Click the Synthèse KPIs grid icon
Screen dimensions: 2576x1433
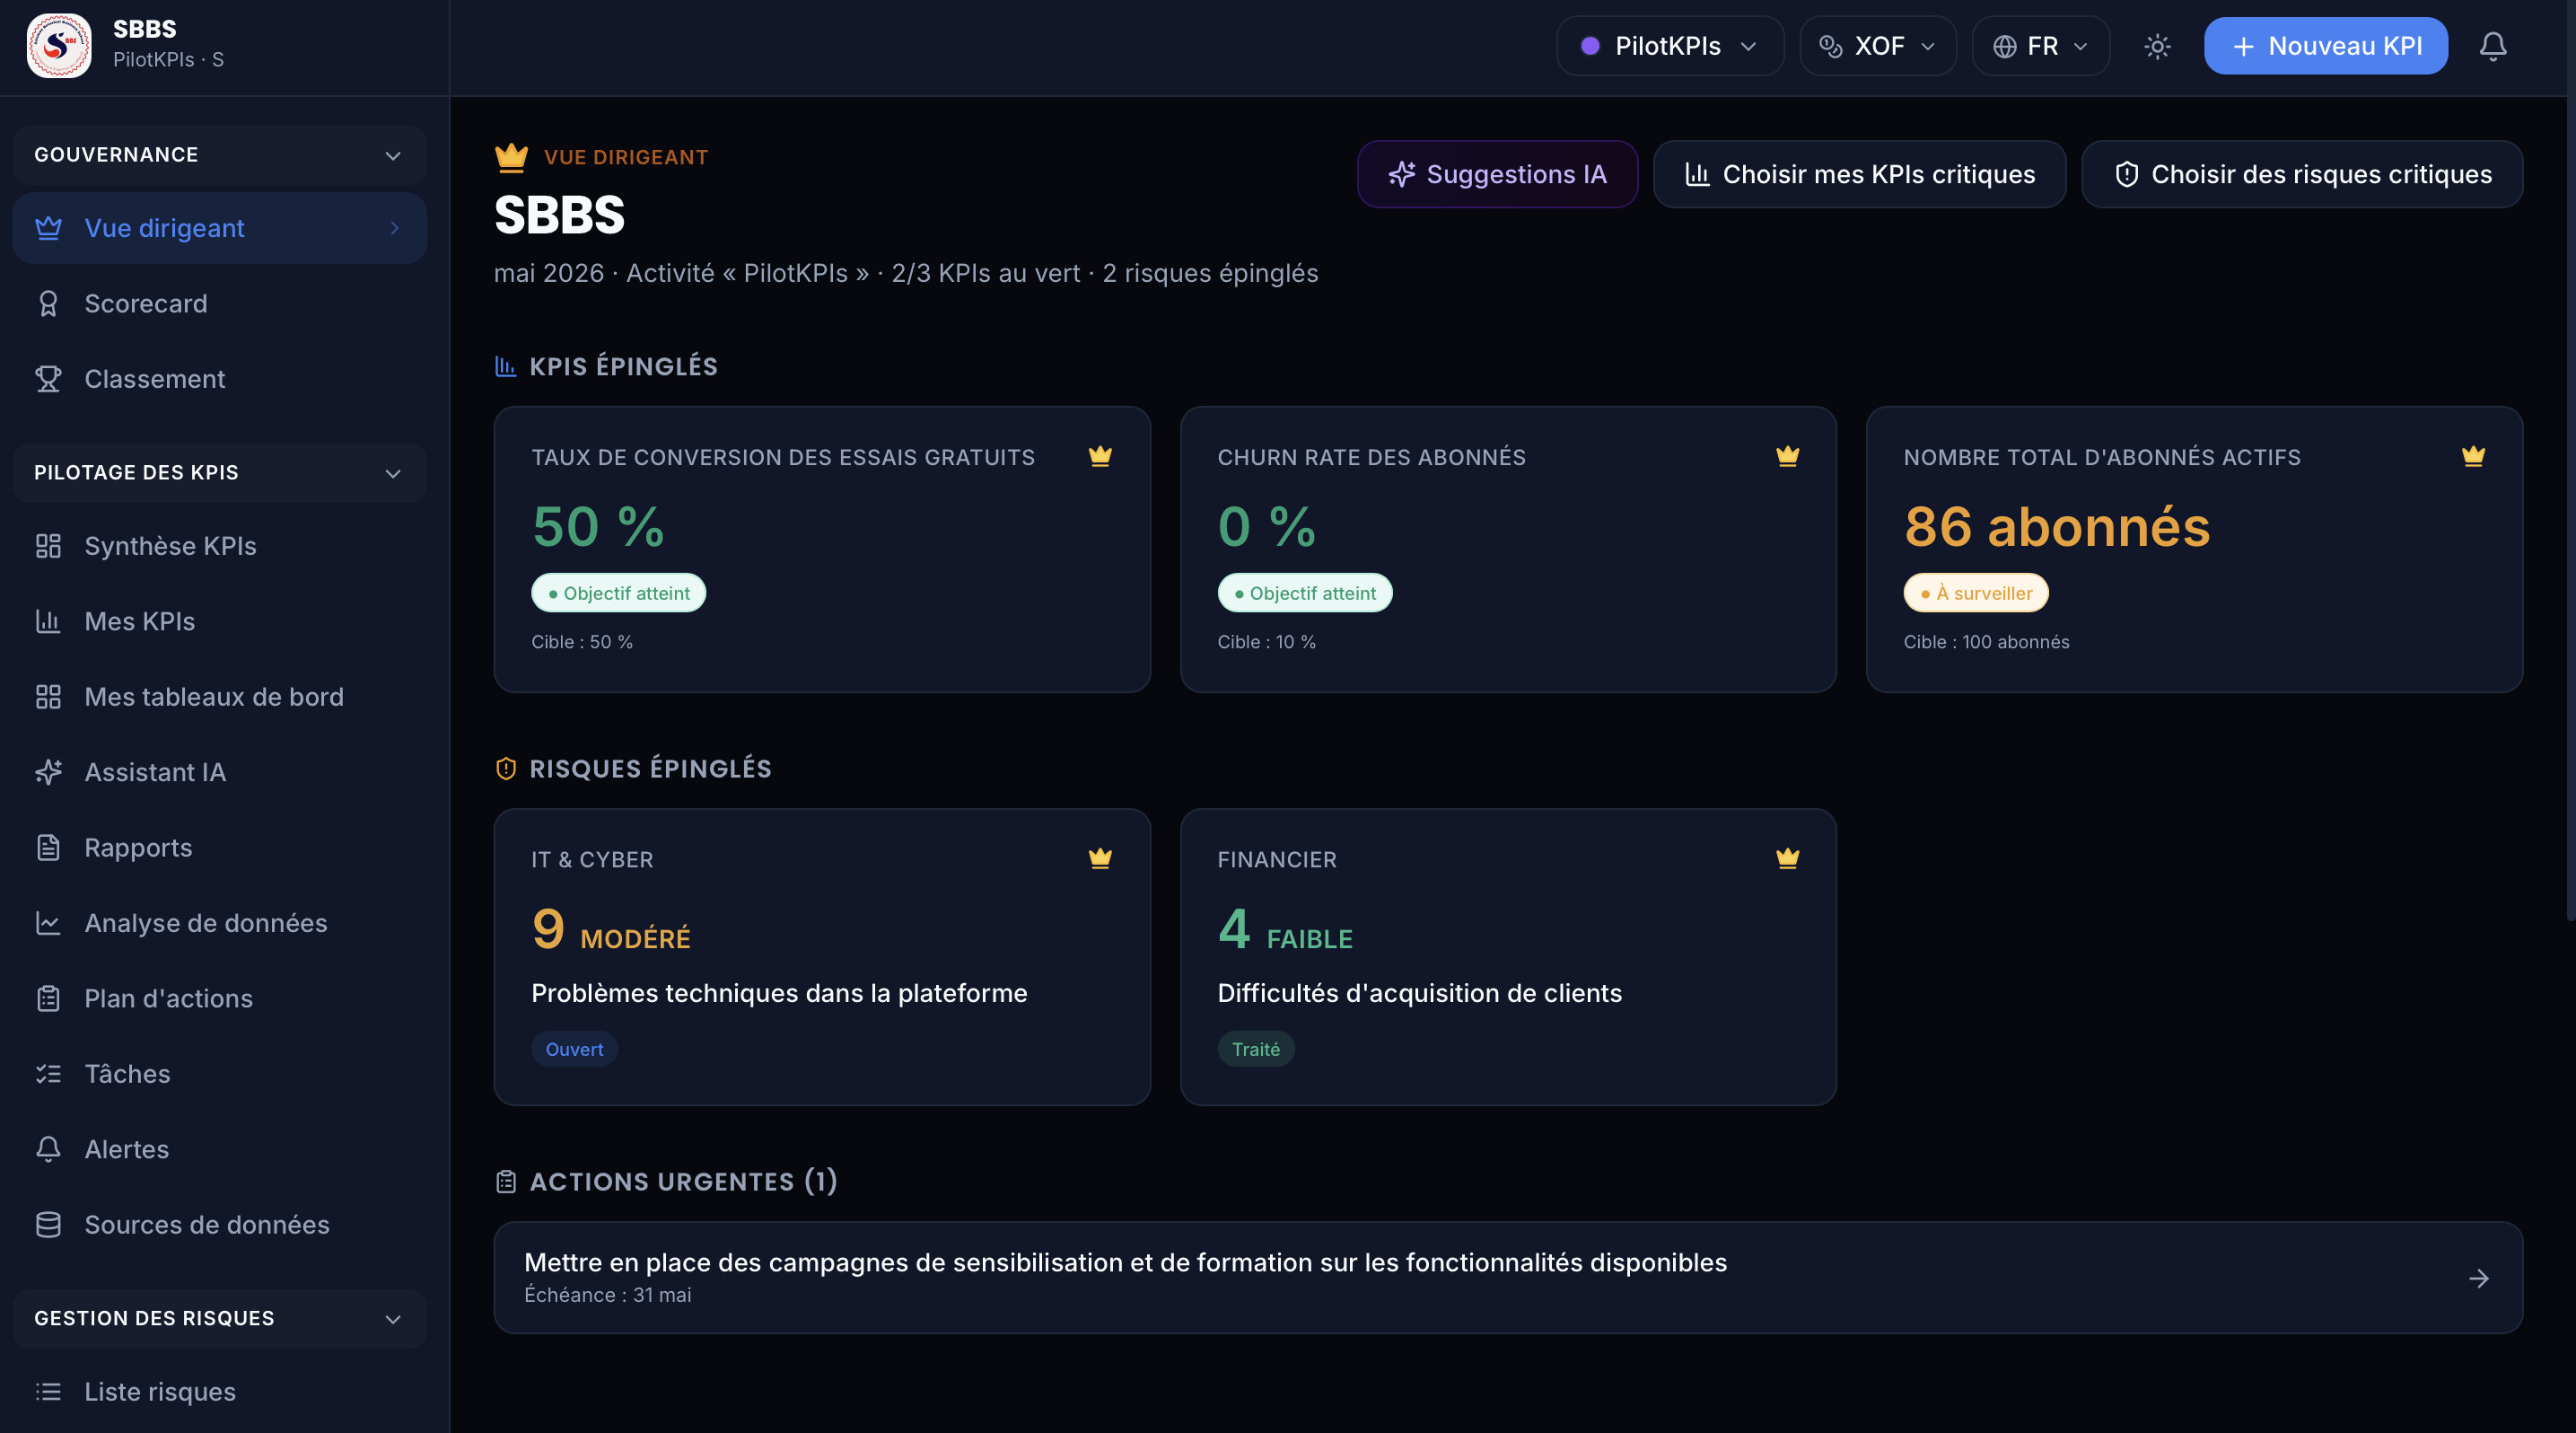pos(48,546)
